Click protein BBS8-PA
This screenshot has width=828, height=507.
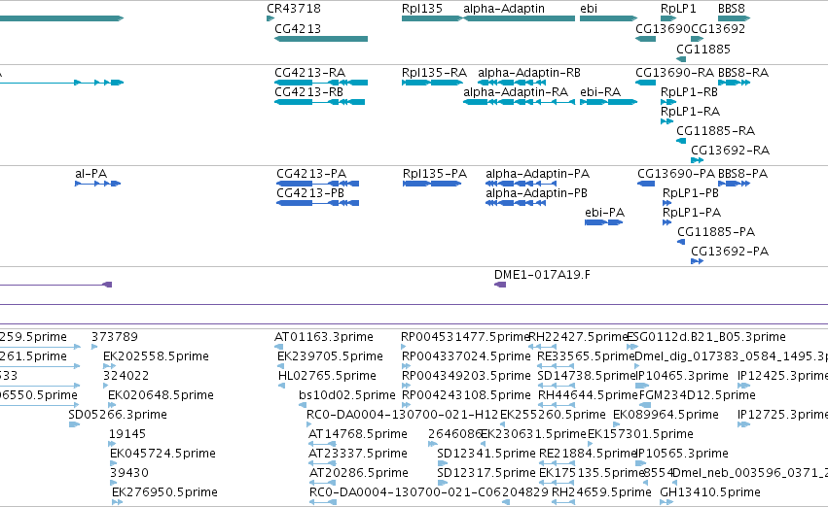pos(742,174)
